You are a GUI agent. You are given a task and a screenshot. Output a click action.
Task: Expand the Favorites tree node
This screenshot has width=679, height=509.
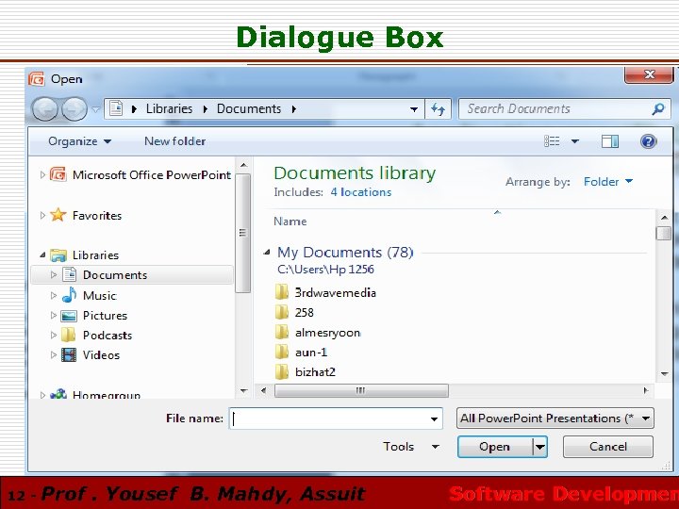point(42,215)
